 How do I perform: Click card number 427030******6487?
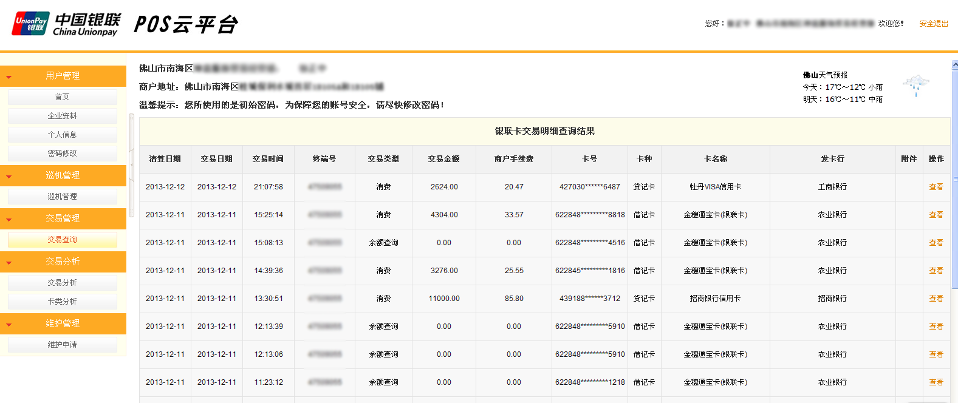click(590, 187)
